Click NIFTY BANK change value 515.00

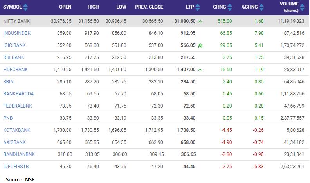coord(225,21)
